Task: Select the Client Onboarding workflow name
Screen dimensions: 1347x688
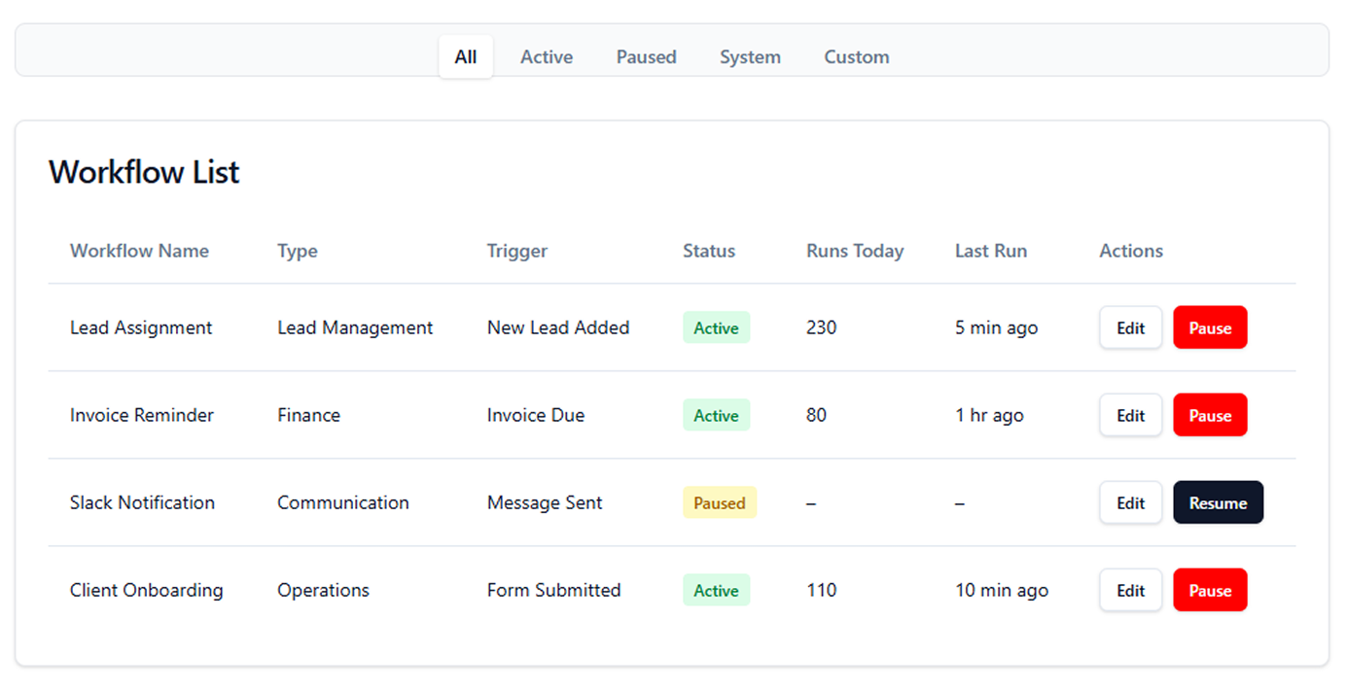Action: tap(146, 591)
